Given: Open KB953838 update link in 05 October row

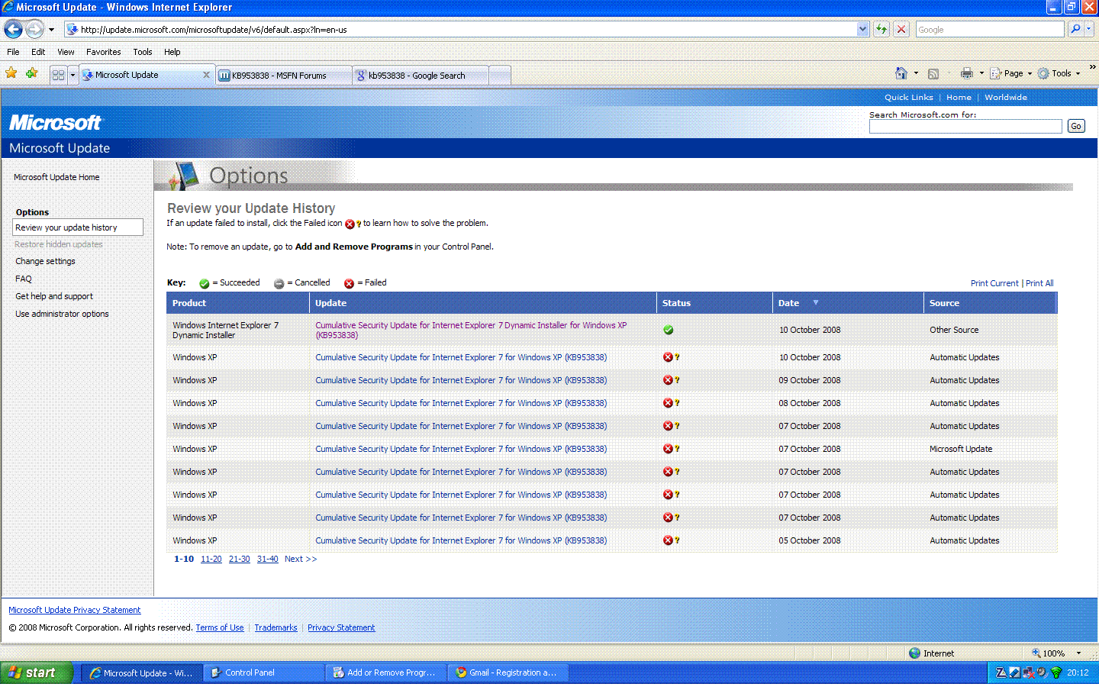Looking at the screenshot, I should coord(461,540).
